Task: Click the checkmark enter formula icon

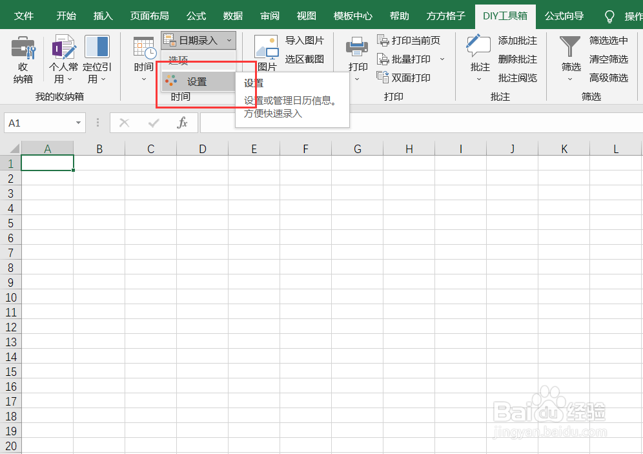Action: [154, 123]
